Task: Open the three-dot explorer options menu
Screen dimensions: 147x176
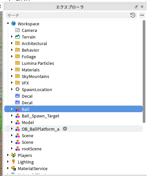Action: coord(142,15)
